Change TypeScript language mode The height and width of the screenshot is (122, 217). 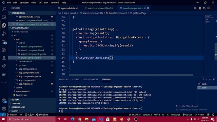point(175,115)
